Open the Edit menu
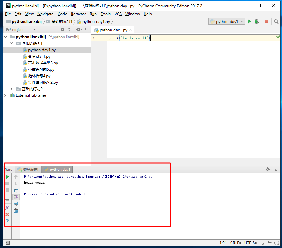This screenshot has width=282, height=248. click(18, 14)
